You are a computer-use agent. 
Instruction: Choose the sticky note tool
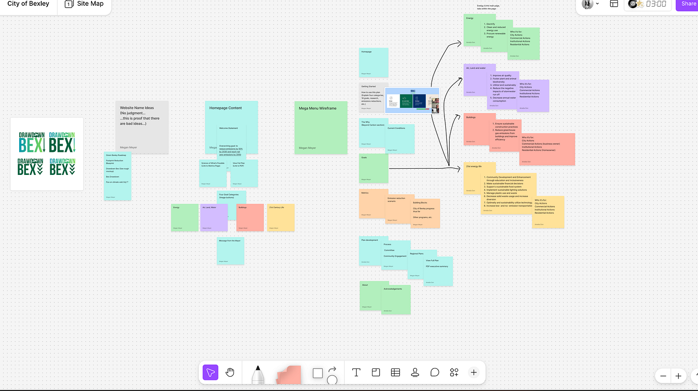pyautogui.click(x=289, y=375)
